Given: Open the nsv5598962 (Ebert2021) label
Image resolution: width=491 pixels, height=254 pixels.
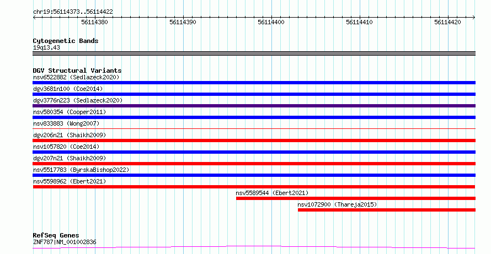Looking at the screenshot, I should 70,181.
